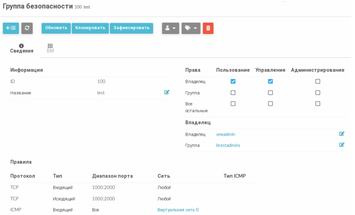Check Все остальные Управление checkbox

click(x=270, y=104)
